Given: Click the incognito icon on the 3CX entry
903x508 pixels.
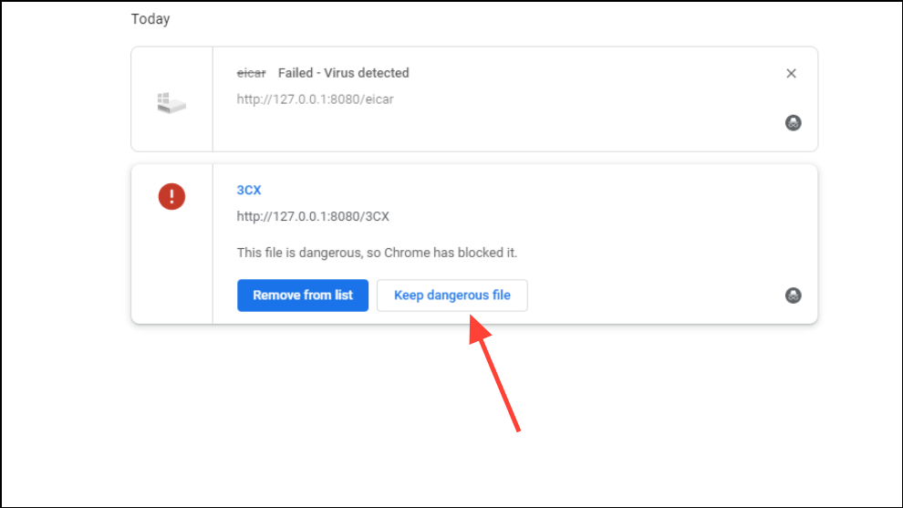Looking at the screenshot, I should (x=793, y=295).
